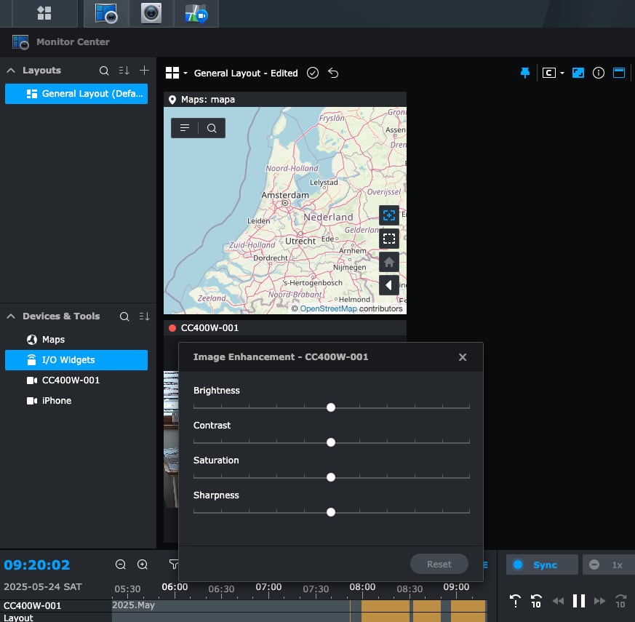
Task: Search layouts using the magnifier icon
Action: pyautogui.click(x=104, y=71)
